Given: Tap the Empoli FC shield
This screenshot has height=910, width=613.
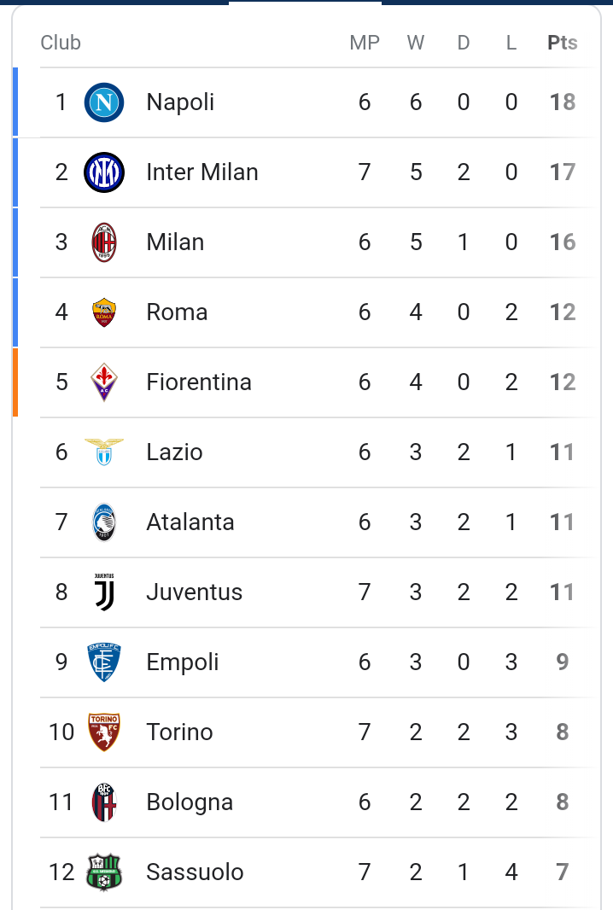Looking at the screenshot, I should tap(104, 662).
